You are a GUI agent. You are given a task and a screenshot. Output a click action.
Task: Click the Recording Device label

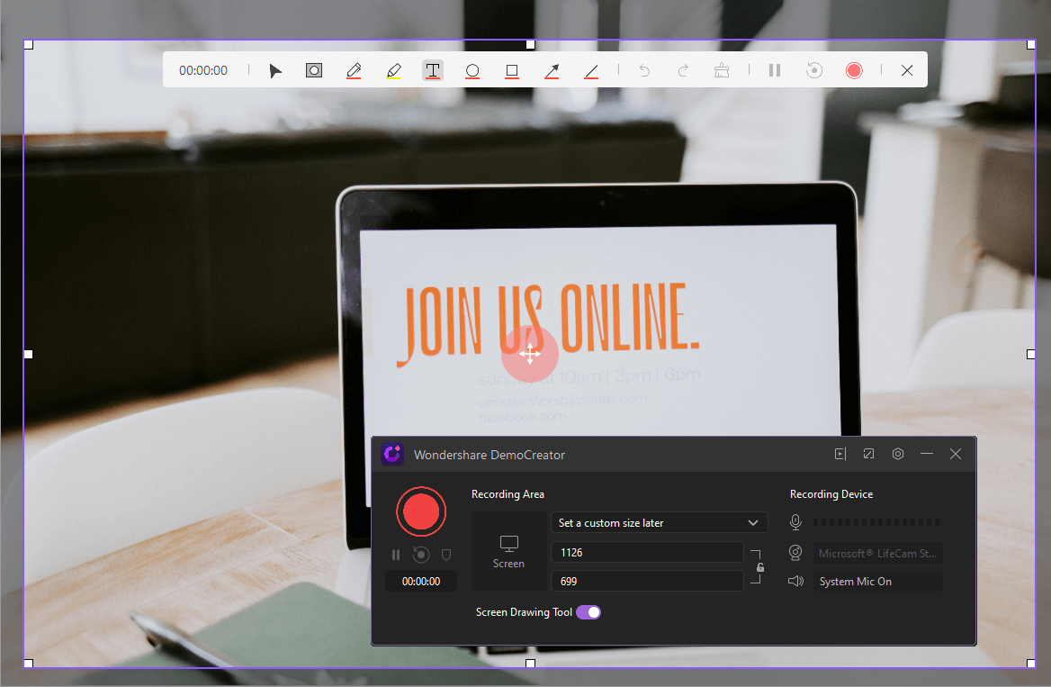click(x=831, y=493)
